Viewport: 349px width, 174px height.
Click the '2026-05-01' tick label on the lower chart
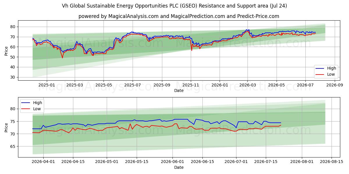(106, 162)
